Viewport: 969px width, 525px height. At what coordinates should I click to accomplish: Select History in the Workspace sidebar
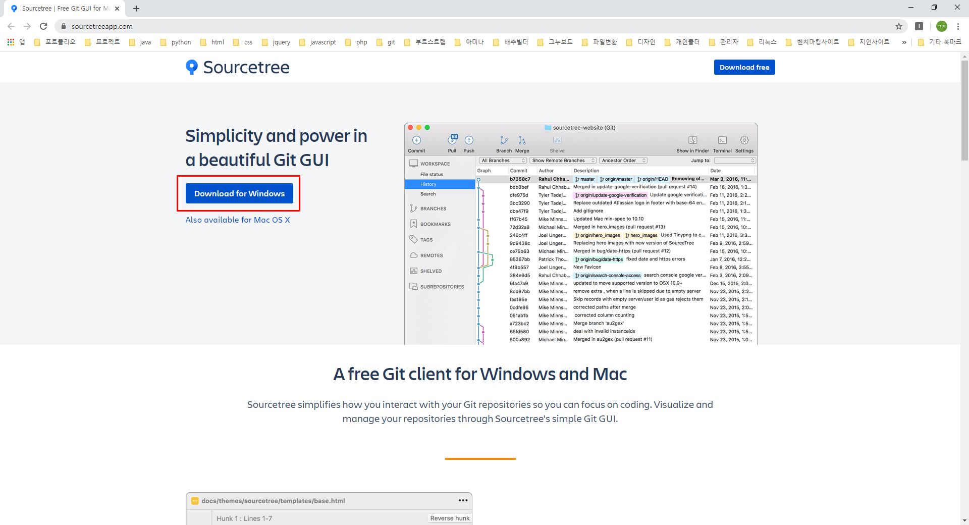[x=440, y=184]
